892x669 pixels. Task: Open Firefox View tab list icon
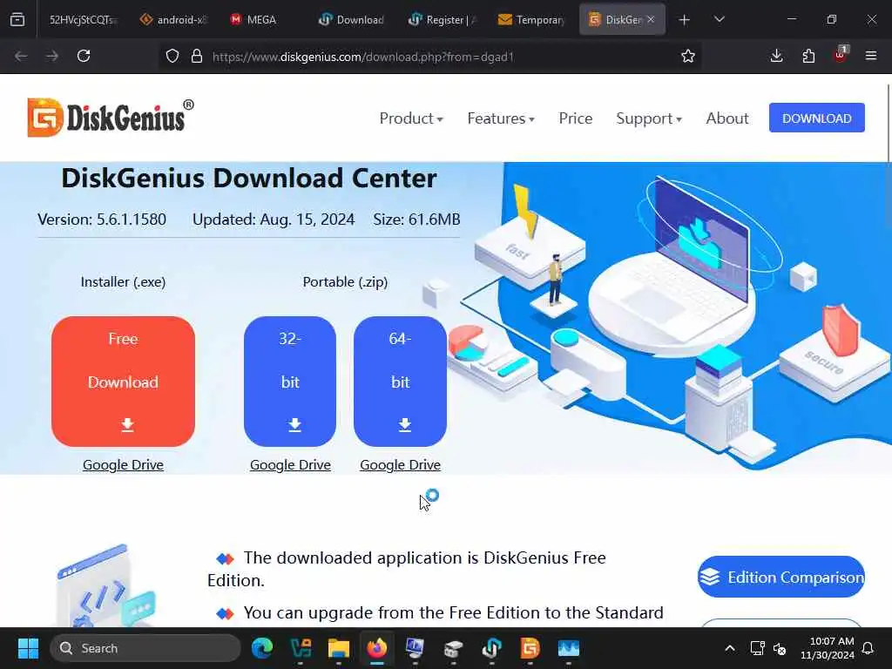[17, 19]
